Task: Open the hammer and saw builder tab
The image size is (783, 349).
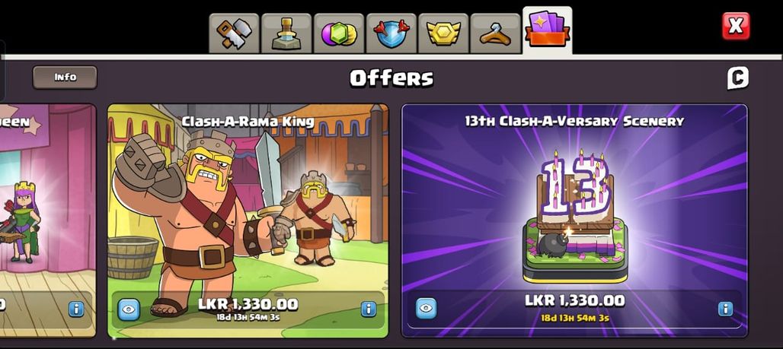Action: click(234, 33)
